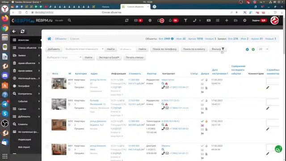Image resolution: width=286 pixels, height=161 pixels.
Task: Open Архив заявок in the sidebar
Action: [x=25, y=71]
